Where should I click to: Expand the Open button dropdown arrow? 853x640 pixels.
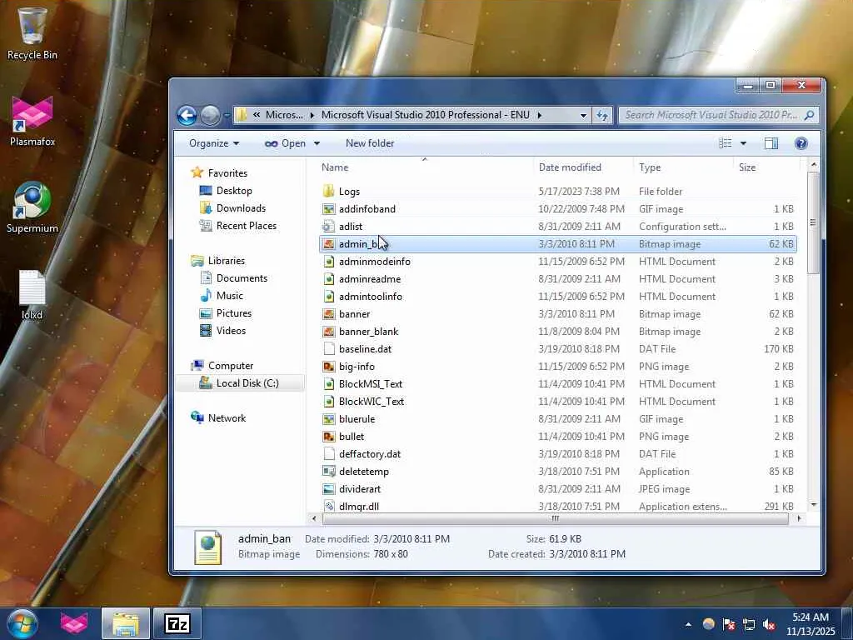pyautogui.click(x=317, y=143)
